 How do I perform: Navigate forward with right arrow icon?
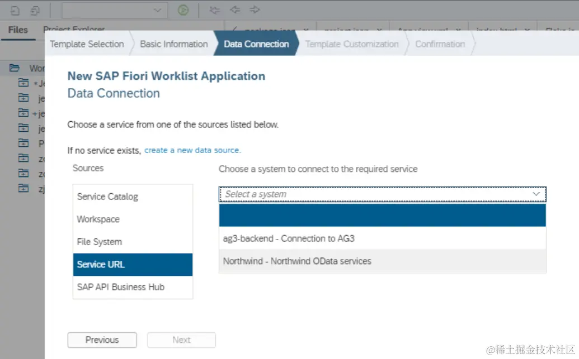(x=255, y=10)
